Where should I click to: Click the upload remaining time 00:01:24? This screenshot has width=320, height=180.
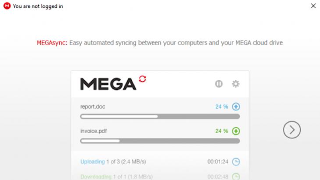coord(217,162)
